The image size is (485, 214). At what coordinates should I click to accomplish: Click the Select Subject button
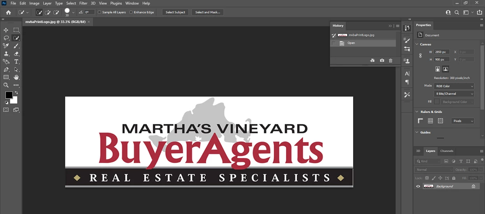[x=175, y=12]
